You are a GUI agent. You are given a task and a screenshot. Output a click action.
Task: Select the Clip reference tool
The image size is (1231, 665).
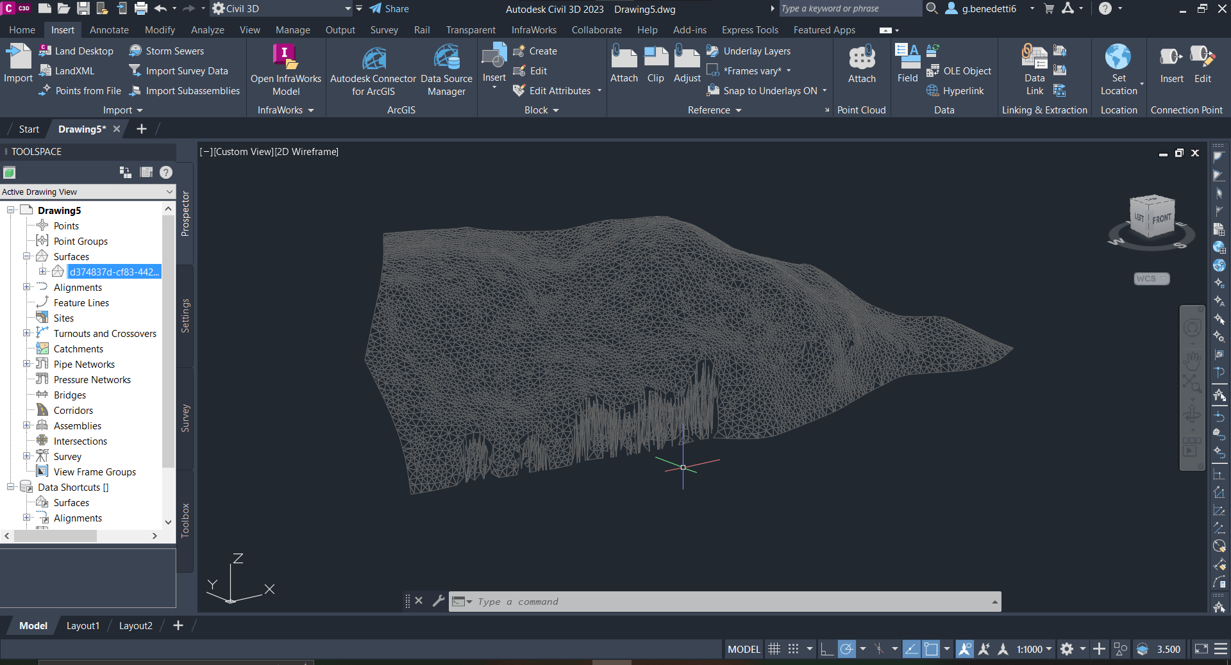coord(655,64)
